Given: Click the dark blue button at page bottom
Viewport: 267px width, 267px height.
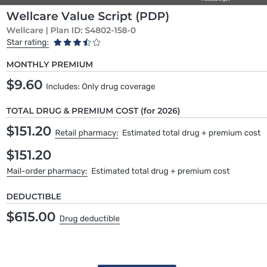Looking at the screenshot, I should point(137,266).
